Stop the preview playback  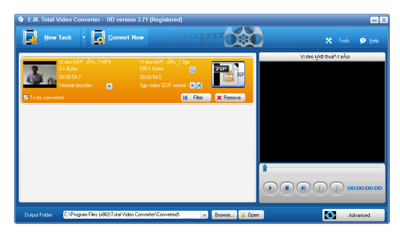(x=287, y=188)
